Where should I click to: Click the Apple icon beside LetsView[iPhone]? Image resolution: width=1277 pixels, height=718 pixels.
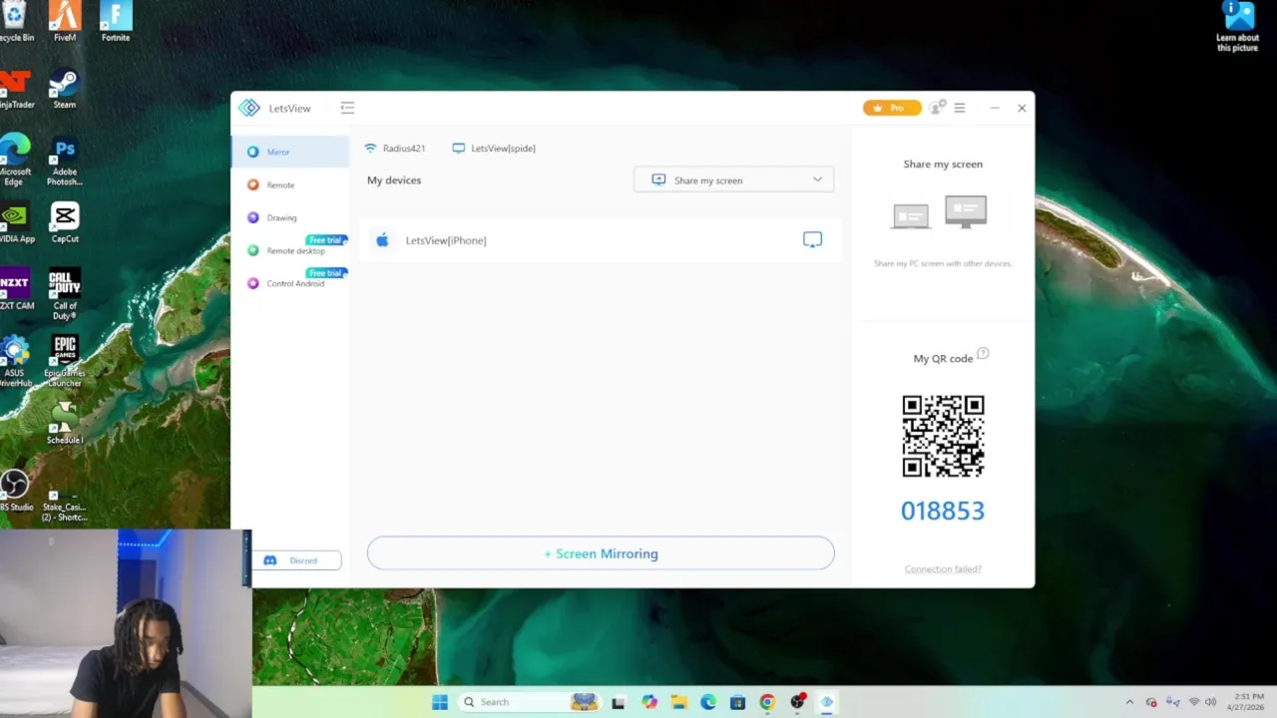coord(382,240)
